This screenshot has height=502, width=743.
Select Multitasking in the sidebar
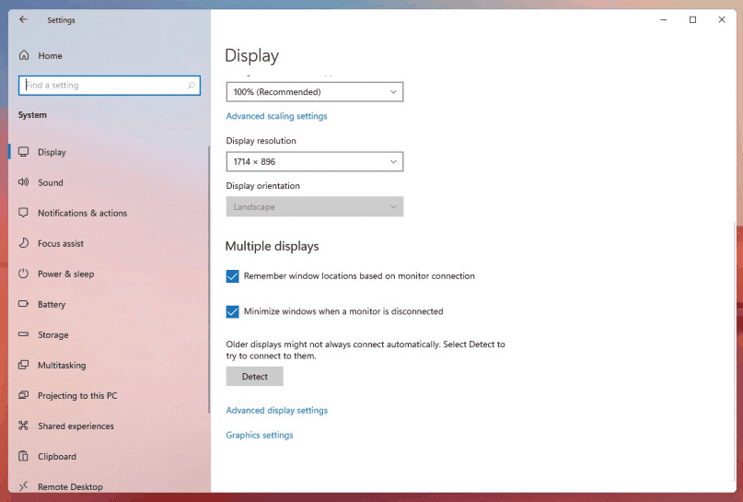(109, 365)
